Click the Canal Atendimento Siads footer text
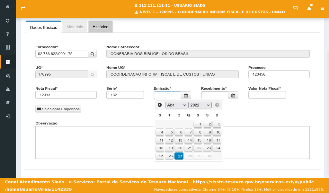The height and width of the screenshot is (193, 329). [x=159, y=186]
